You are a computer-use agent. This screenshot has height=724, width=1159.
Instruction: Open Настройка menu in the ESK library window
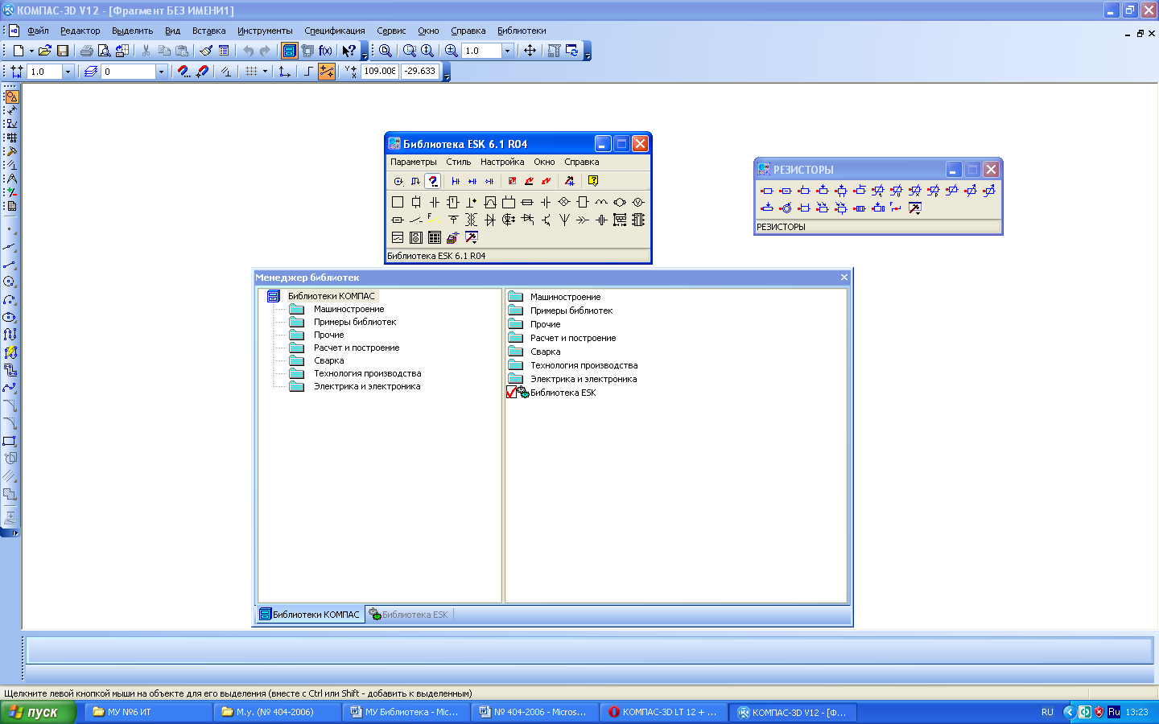(x=502, y=162)
